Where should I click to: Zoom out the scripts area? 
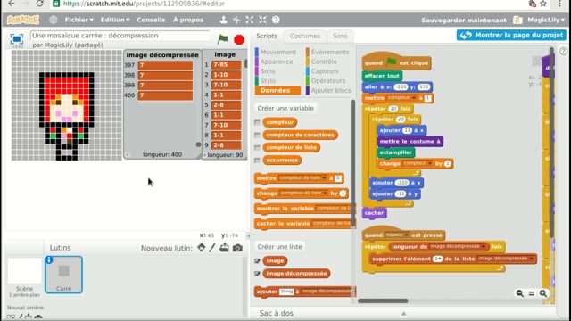tap(519, 293)
